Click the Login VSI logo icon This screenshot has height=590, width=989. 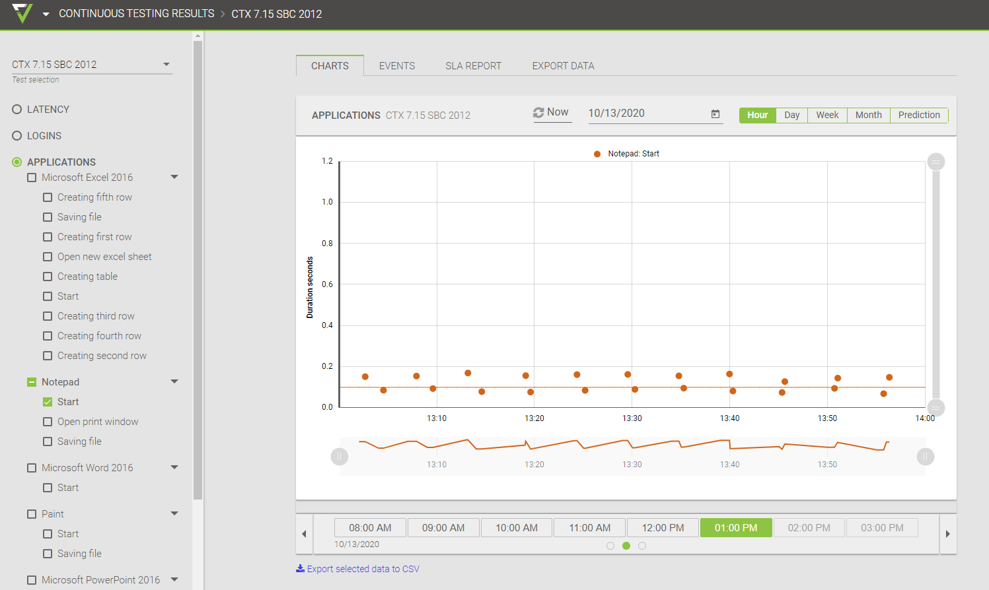tap(22, 13)
